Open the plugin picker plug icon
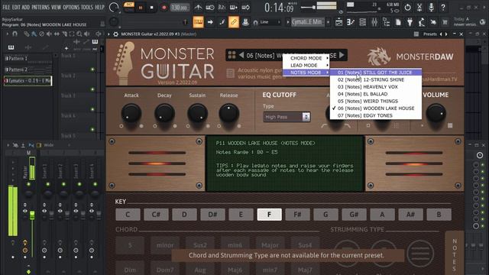The height and width of the screenshot is (275, 489). pos(410,22)
